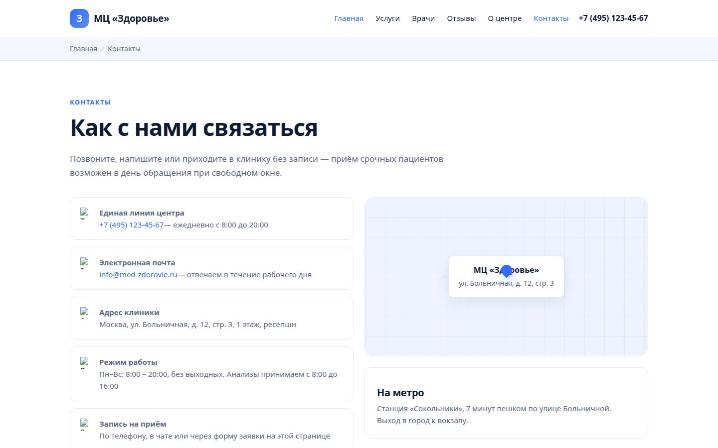Click the icon beside «Электронная почта»
Screen dimensions: 718x448
(x=85, y=263)
